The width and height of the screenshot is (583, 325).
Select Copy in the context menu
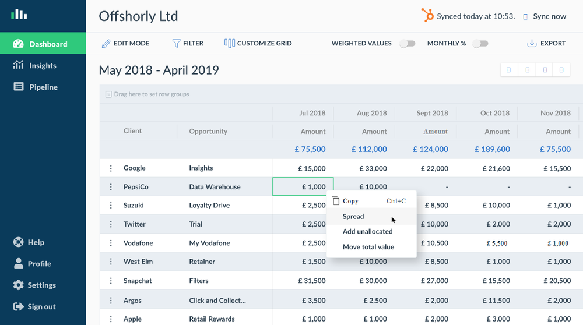(x=371, y=201)
